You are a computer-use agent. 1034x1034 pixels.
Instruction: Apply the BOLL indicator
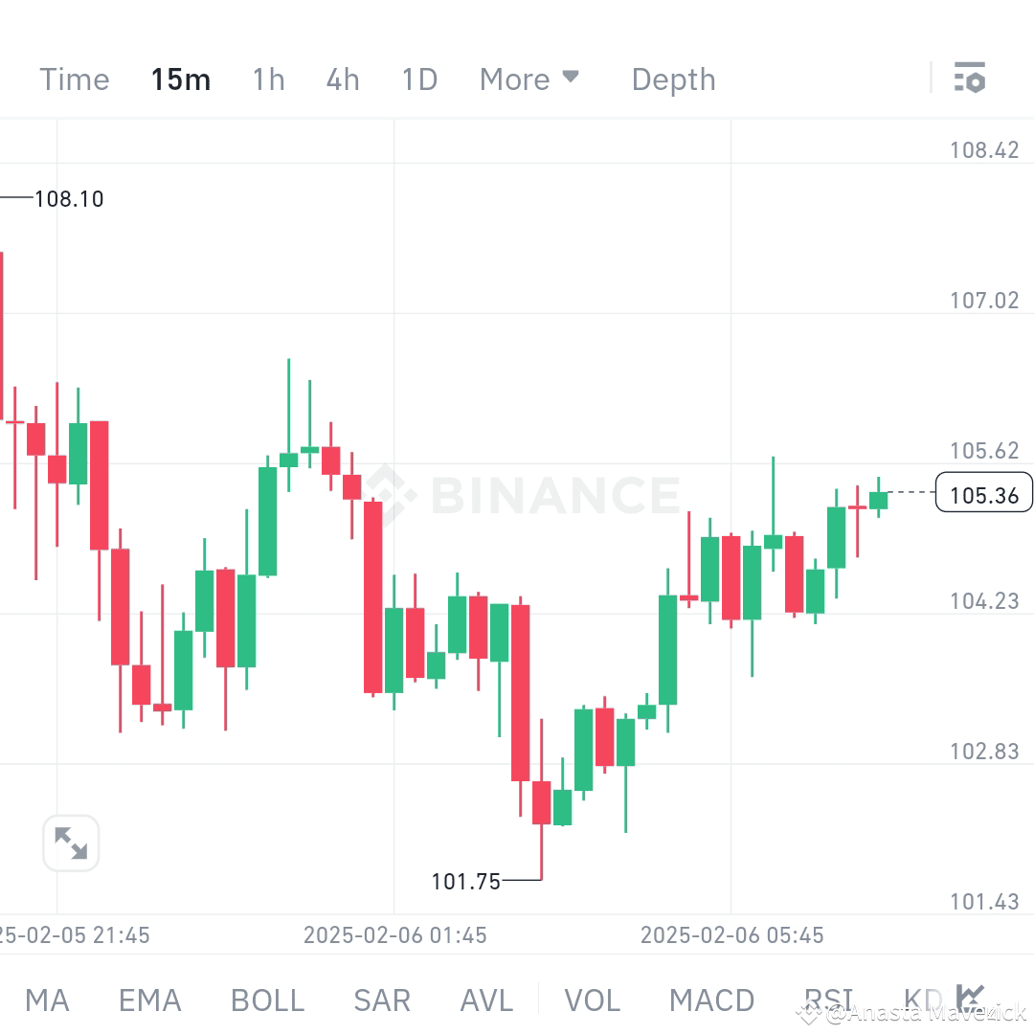[x=266, y=1000]
